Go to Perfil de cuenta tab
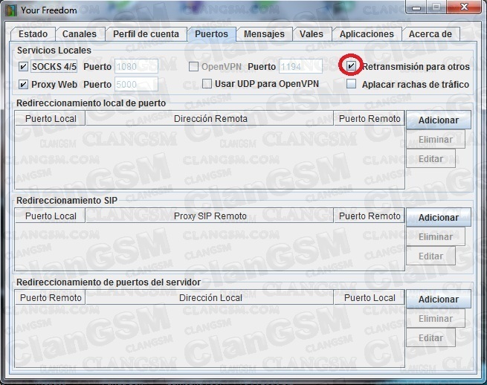Image resolution: width=487 pixels, height=385 pixels. pos(146,34)
